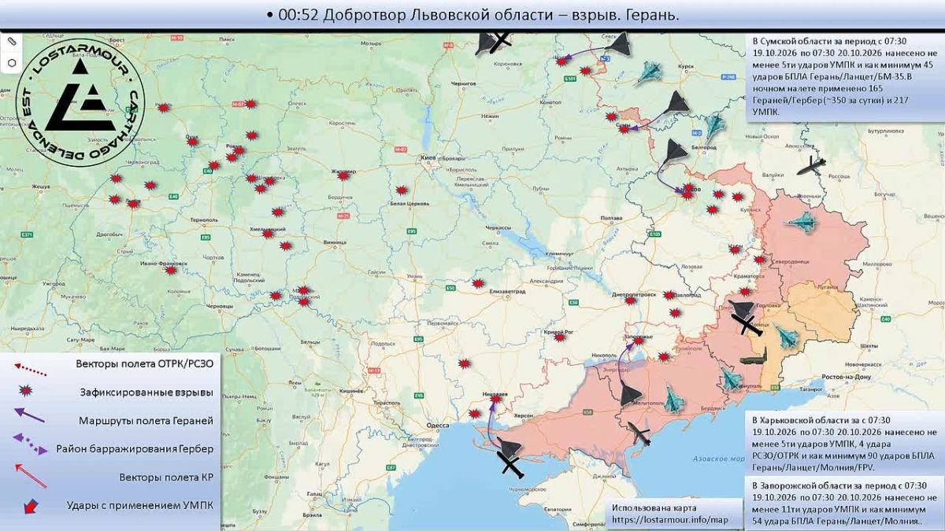The width and height of the screenshot is (945, 531).
Task: Click the Бердянск city label
Action: click(x=713, y=409)
